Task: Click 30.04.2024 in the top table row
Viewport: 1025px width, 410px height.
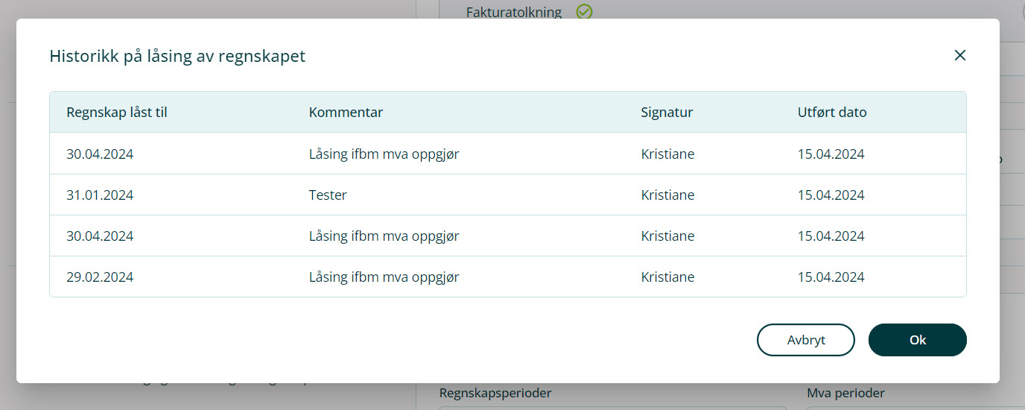Action: pos(100,154)
